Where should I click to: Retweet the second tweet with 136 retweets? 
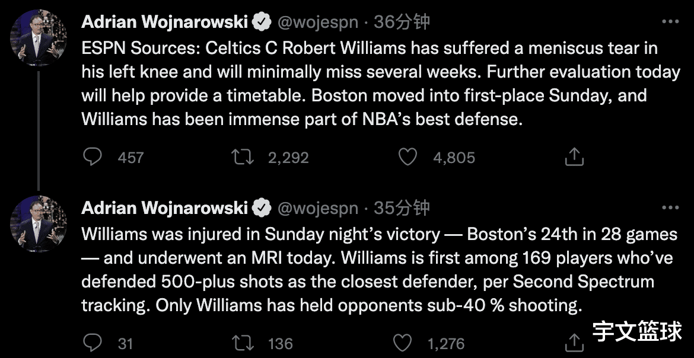(x=243, y=343)
